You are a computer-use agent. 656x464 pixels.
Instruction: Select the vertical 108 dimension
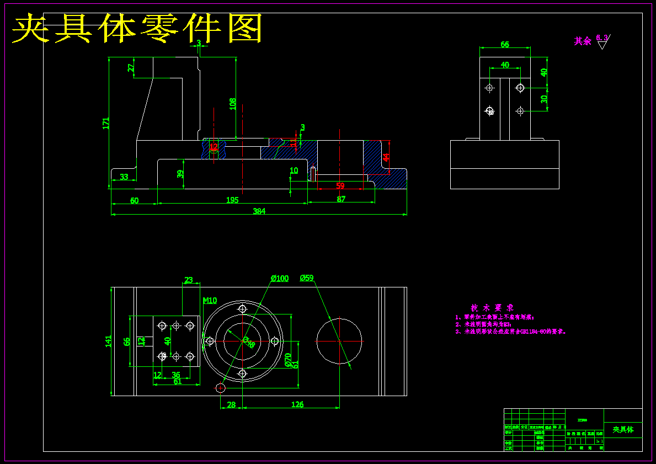click(233, 104)
